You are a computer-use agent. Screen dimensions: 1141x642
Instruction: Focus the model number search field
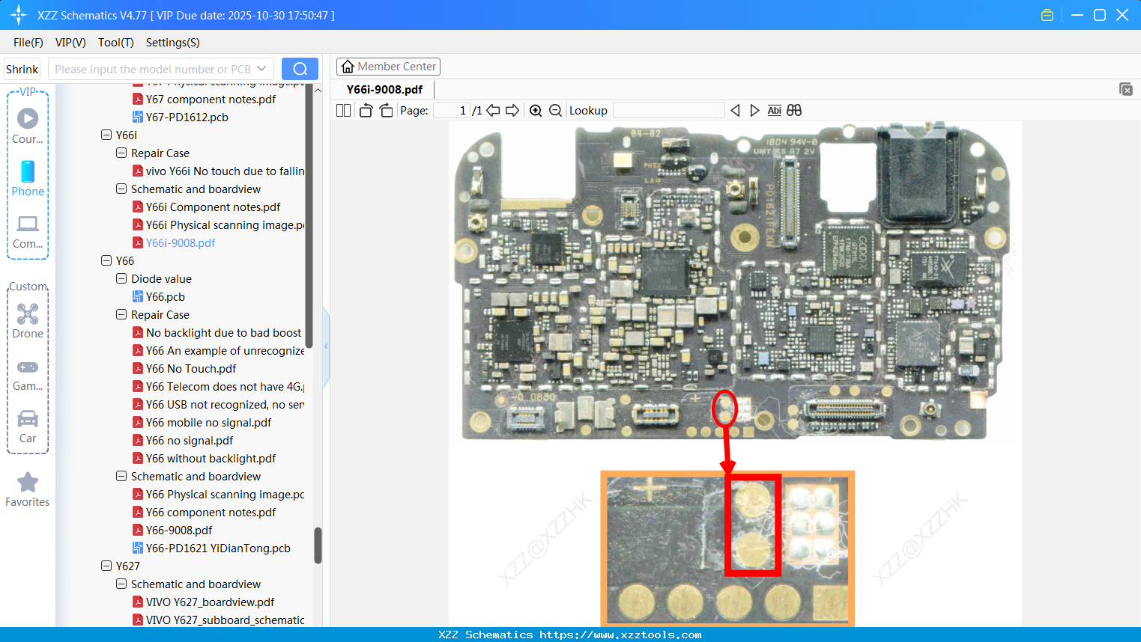(x=153, y=69)
